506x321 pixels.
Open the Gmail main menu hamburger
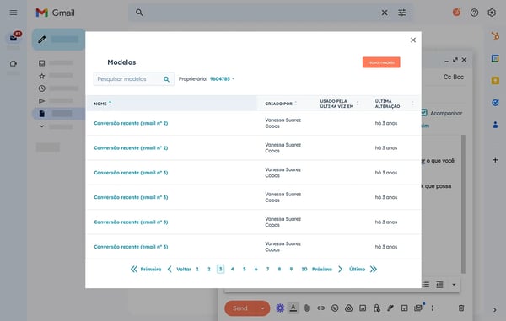click(x=13, y=13)
